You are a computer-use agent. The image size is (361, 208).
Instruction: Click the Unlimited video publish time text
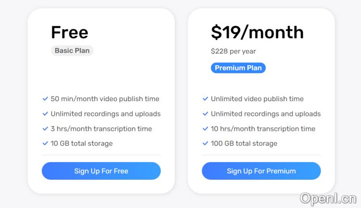(257, 99)
